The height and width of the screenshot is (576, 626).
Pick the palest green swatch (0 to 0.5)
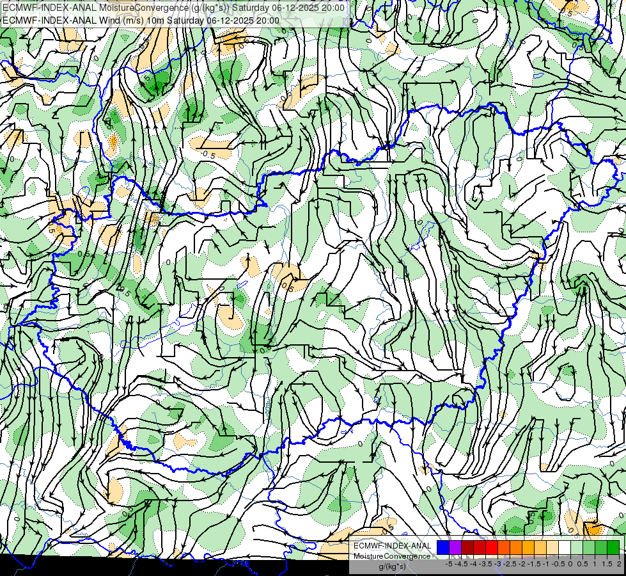(577, 547)
